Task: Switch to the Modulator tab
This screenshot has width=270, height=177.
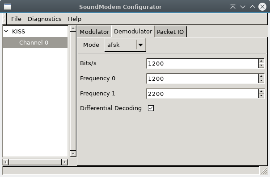Action: click(94, 32)
